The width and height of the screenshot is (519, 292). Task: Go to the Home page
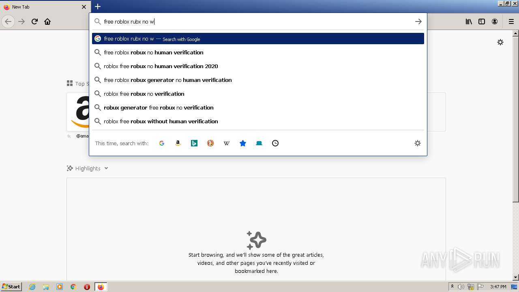47,21
